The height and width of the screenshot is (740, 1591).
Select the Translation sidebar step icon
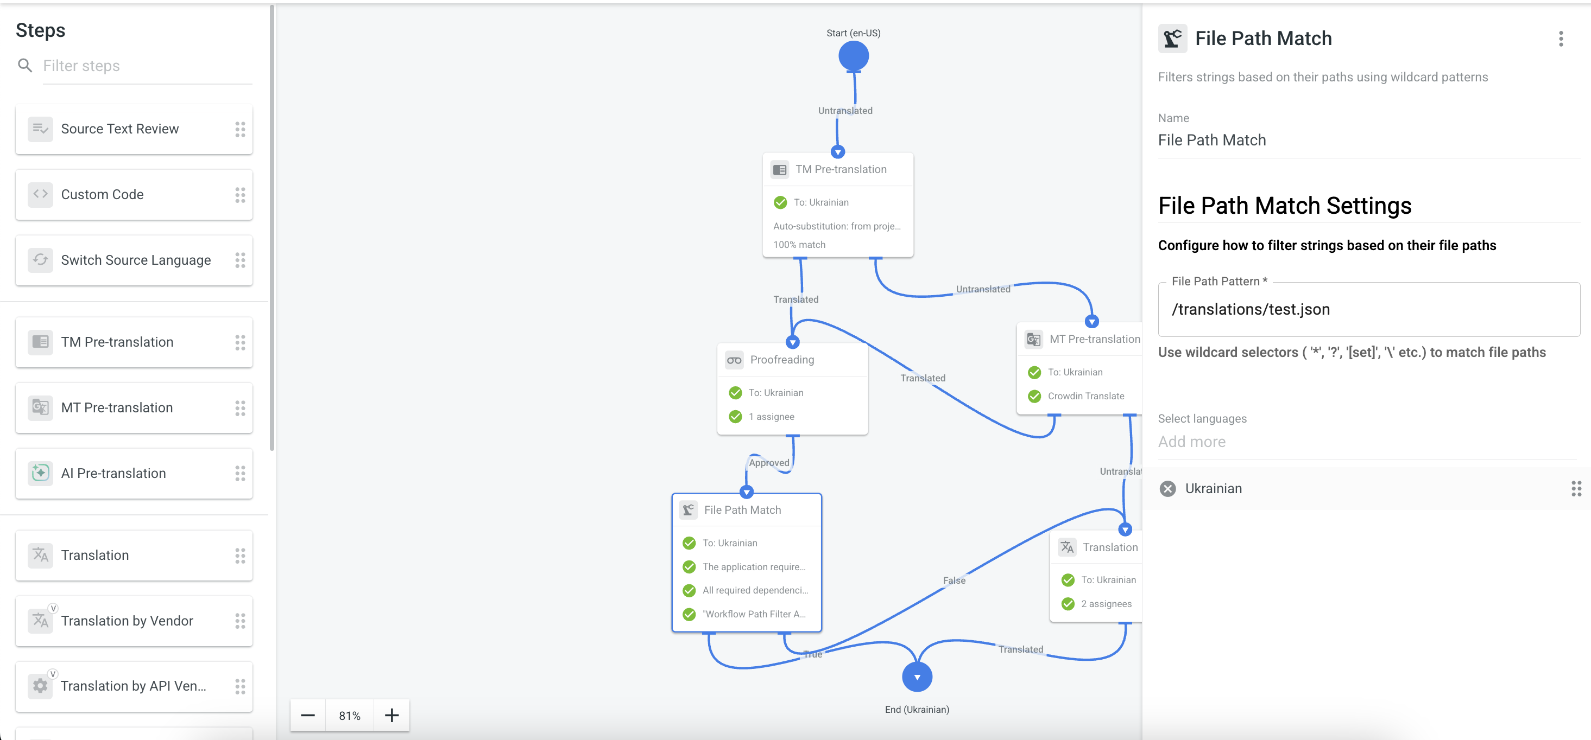[x=40, y=555]
